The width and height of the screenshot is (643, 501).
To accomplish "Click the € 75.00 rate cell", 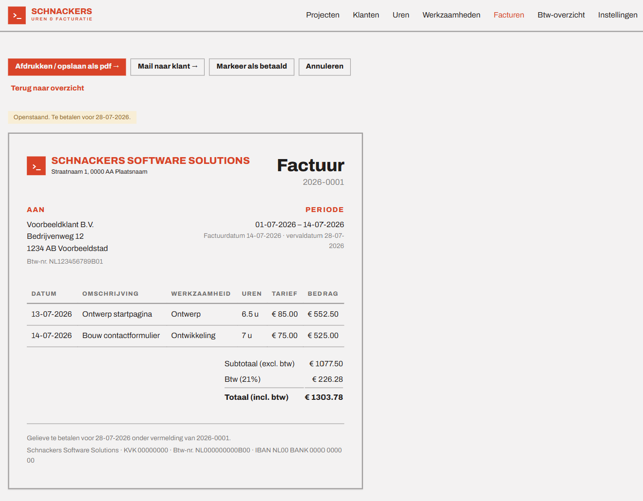I will (x=284, y=336).
